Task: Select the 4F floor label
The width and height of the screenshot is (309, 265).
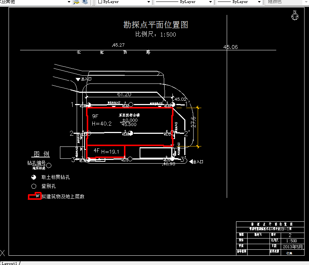Action: pos(96,151)
